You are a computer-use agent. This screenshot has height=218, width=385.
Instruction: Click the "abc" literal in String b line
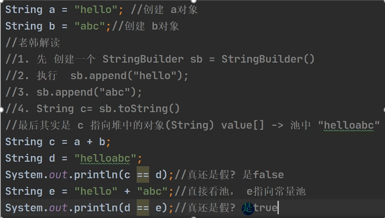[x=90, y=26]
